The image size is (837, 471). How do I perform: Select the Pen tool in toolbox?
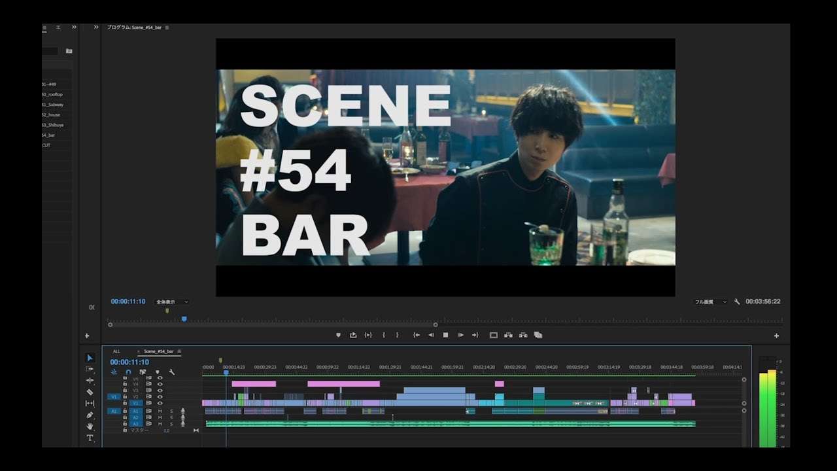[x=90, y=415]
